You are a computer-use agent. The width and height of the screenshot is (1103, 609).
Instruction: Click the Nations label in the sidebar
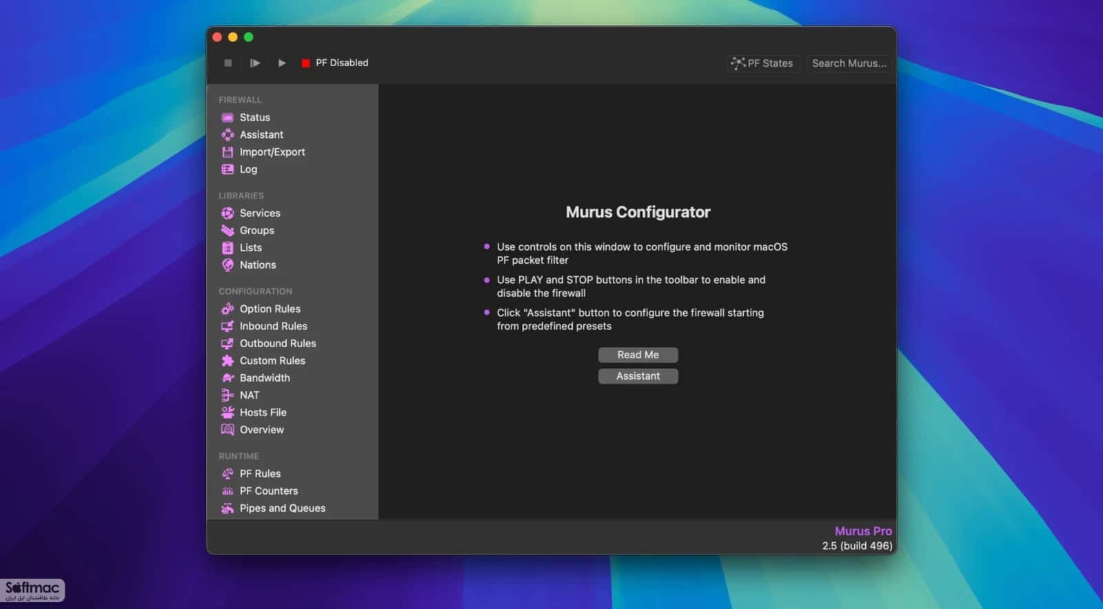point(258,265)
